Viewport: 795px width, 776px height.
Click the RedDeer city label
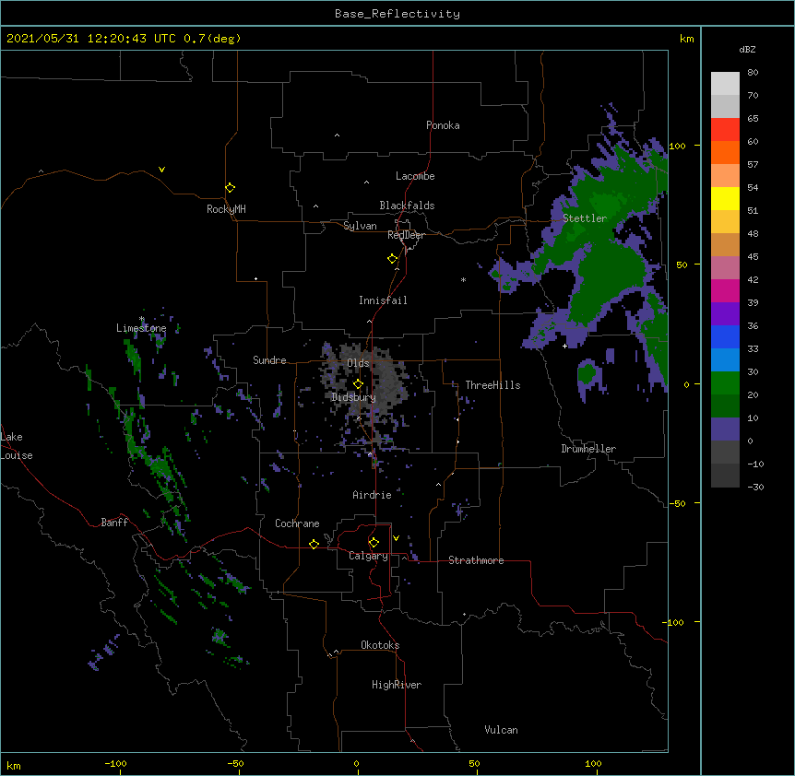(406, 235)
